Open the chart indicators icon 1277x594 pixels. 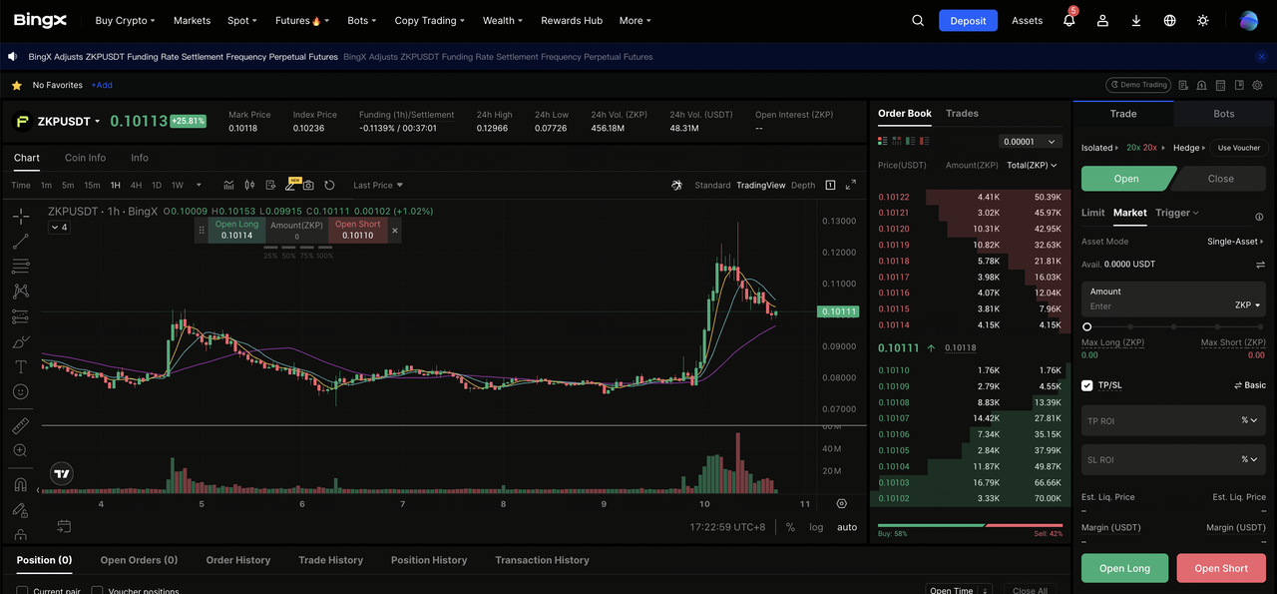coord(228,185)
